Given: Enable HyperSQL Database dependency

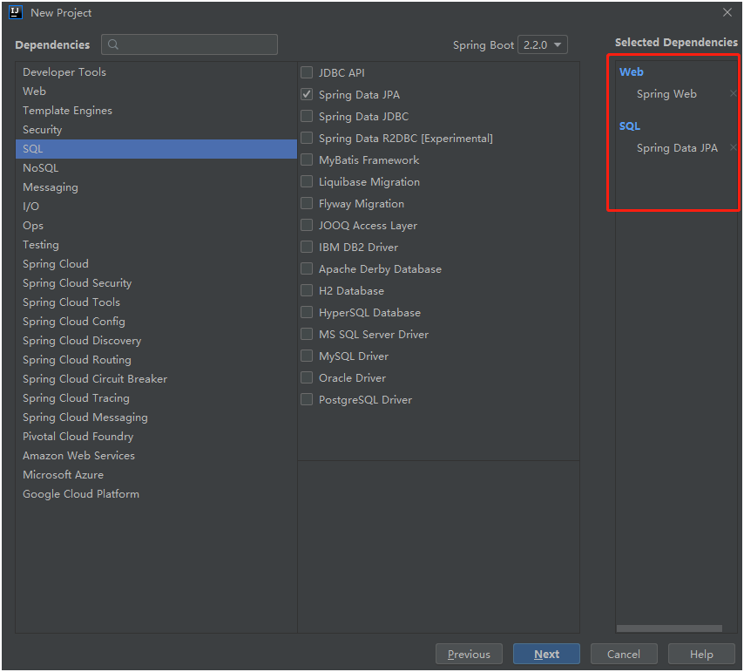Looking at the screenshot, I should 307,312.
